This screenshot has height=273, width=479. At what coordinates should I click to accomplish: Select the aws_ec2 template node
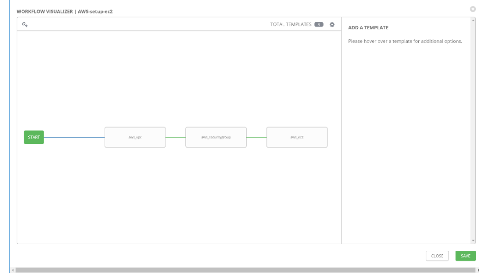(297, 137)
